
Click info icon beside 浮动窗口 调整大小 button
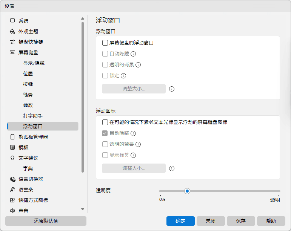[x=172, y=89]
